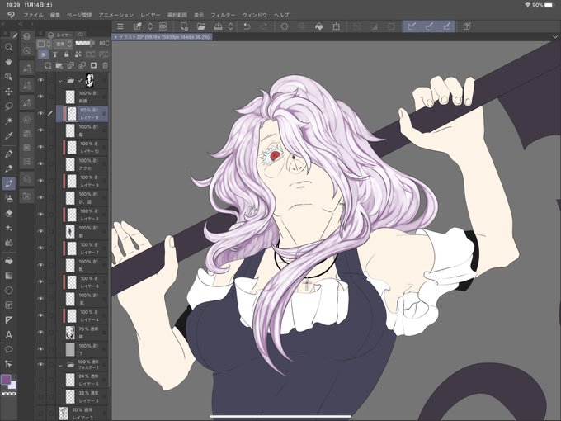
Task: Open the 編集 menu
Action: pyautogui.click(x=55, y=15)
